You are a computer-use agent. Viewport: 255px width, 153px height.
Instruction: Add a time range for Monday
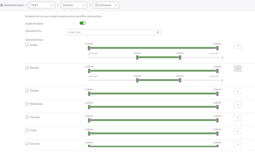click(238, 68)
